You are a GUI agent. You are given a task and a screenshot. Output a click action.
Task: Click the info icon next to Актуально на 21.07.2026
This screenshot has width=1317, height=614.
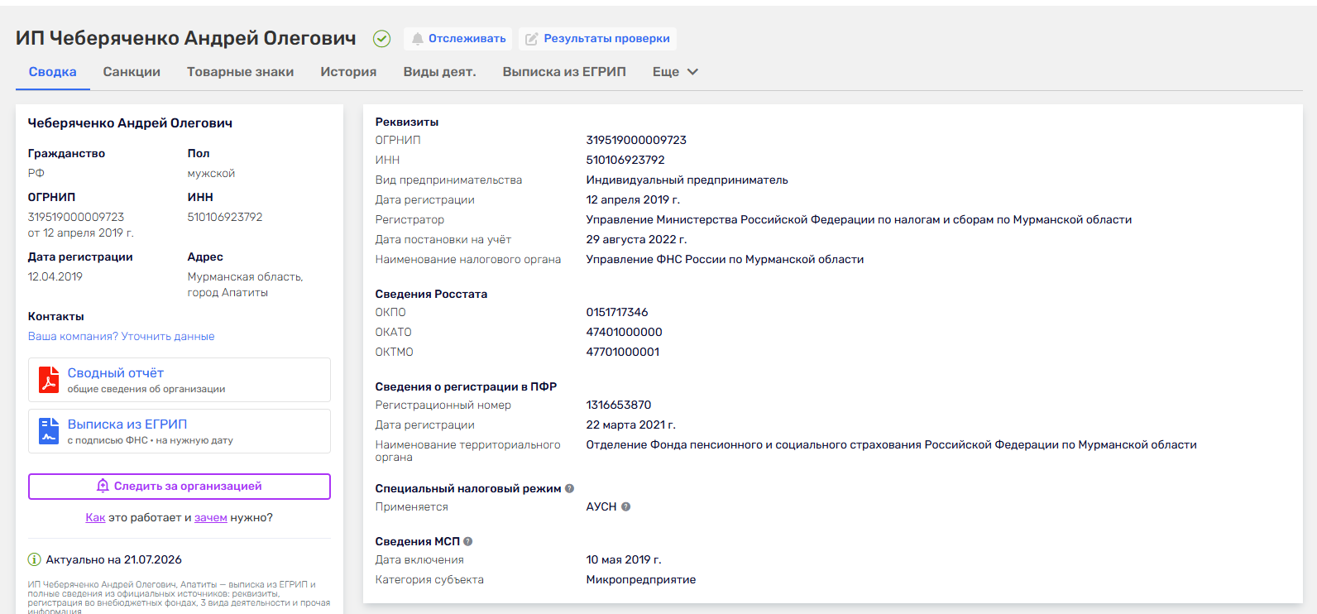(x=35, y=559)
